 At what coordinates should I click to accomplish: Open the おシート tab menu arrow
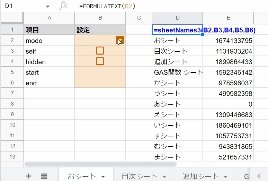click(x=103, y=177)
